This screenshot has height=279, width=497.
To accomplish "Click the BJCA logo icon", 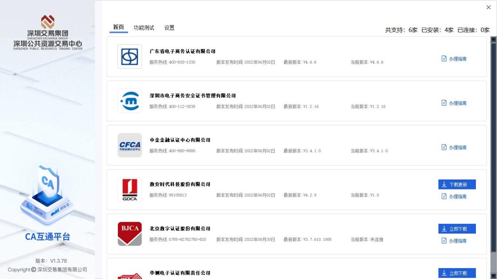I will [x=130, y=234].
